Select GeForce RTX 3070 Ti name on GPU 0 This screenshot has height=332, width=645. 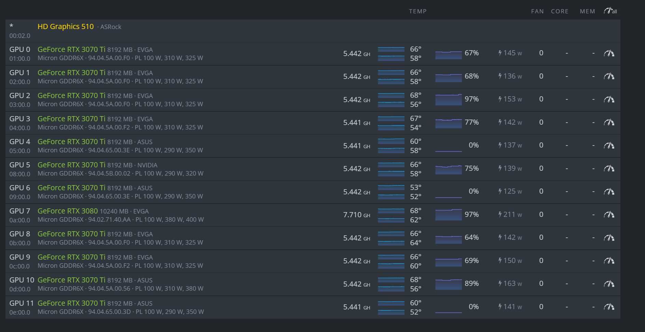coord(71,49)
